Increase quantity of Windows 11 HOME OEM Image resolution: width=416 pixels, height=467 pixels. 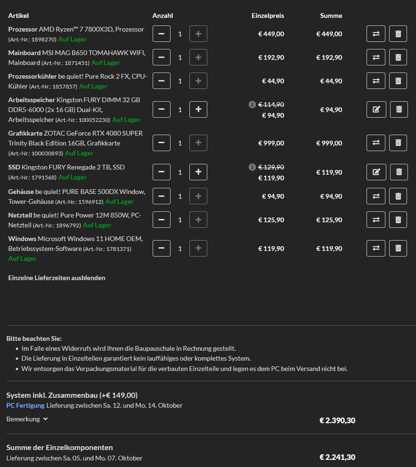pyautogui.click(x=198, y=248)
